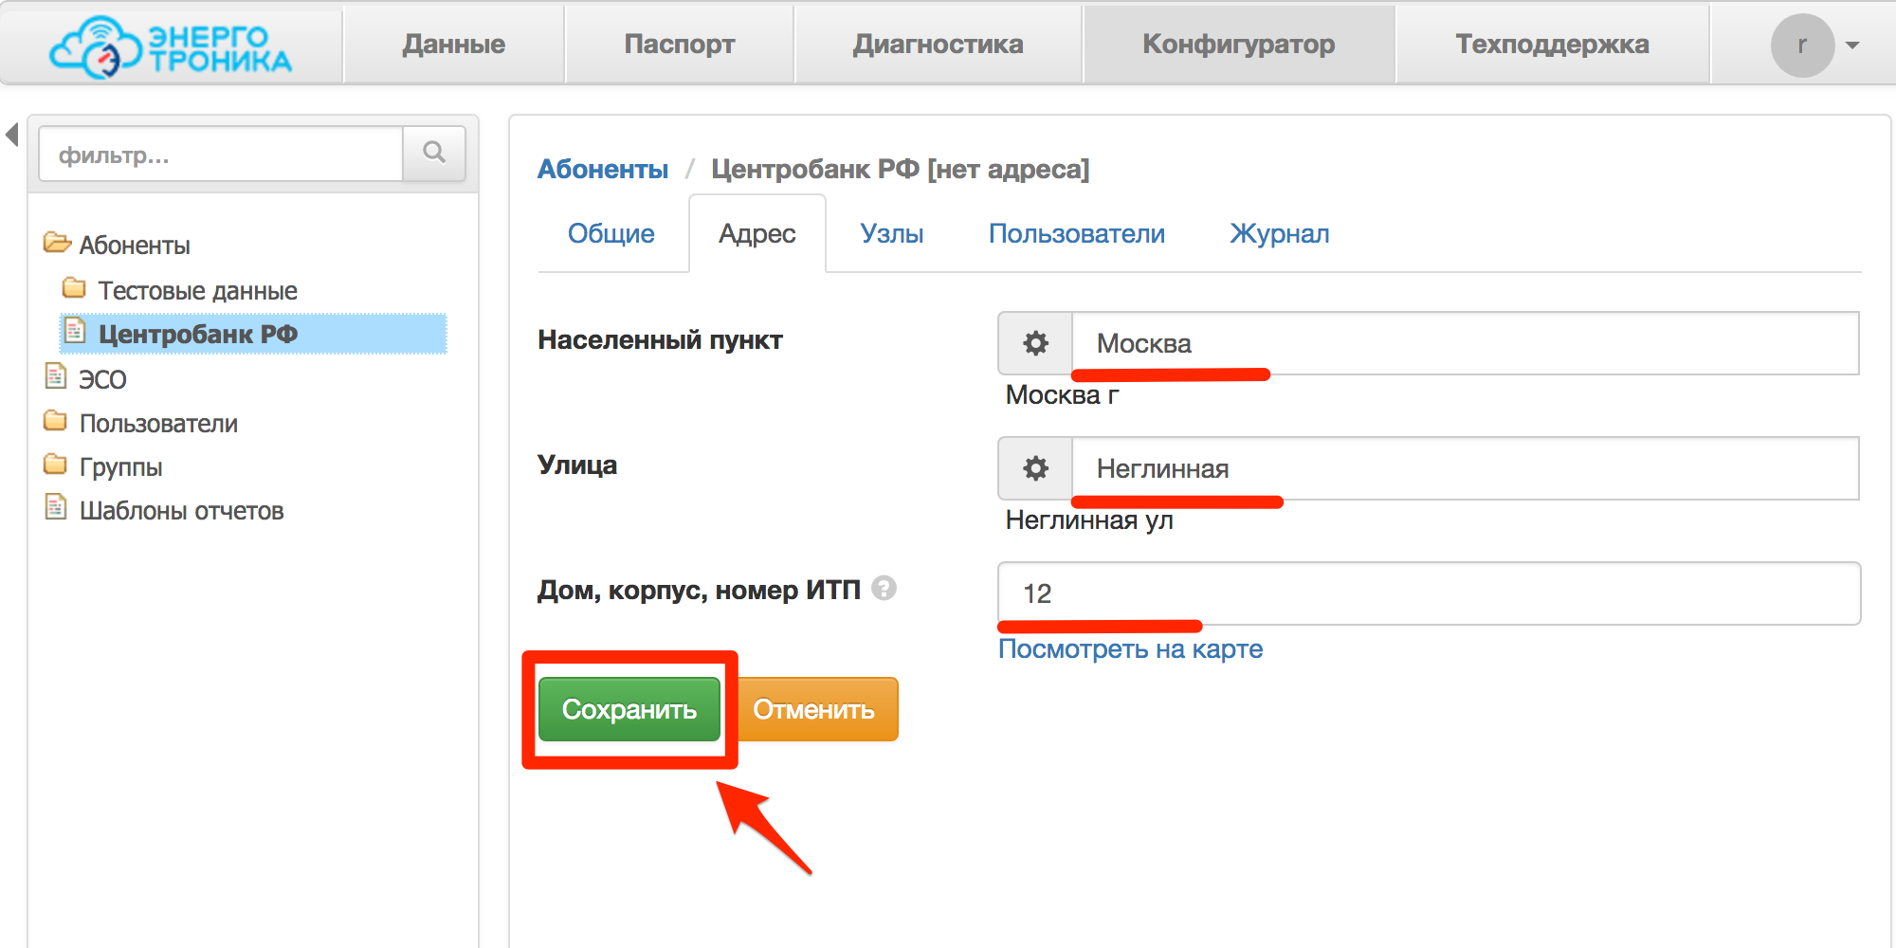Viewport: 1896px width, 948px height.
Task: Open the Пользователи tree folder
Action: click(158, 424)
